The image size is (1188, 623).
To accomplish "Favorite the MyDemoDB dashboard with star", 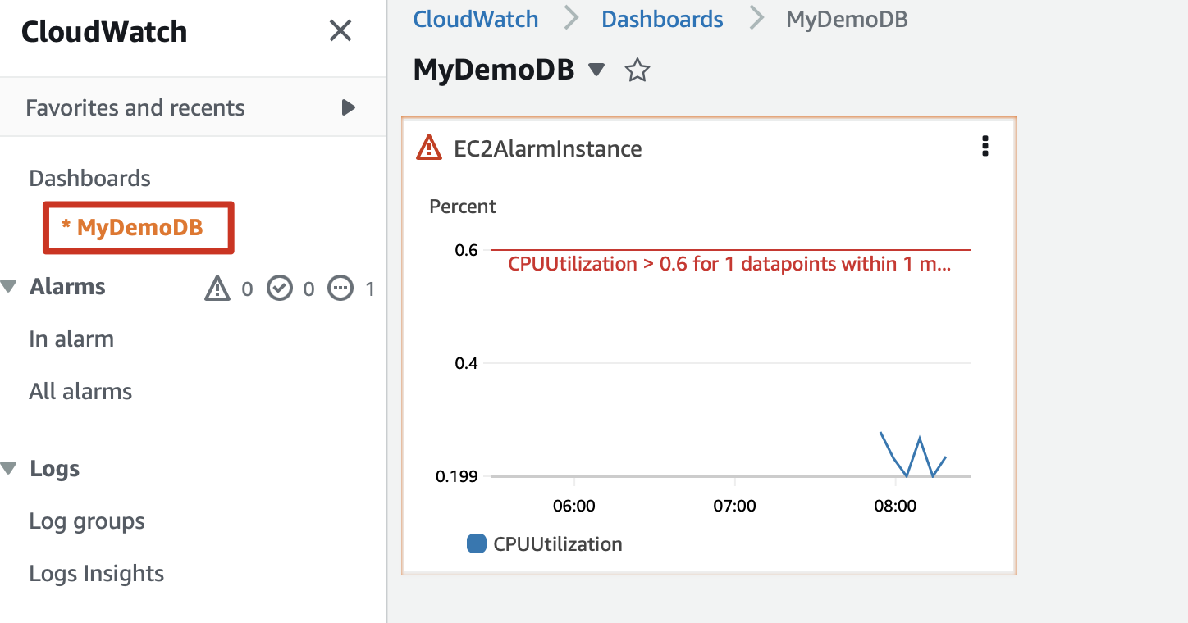I will [637, 70].
